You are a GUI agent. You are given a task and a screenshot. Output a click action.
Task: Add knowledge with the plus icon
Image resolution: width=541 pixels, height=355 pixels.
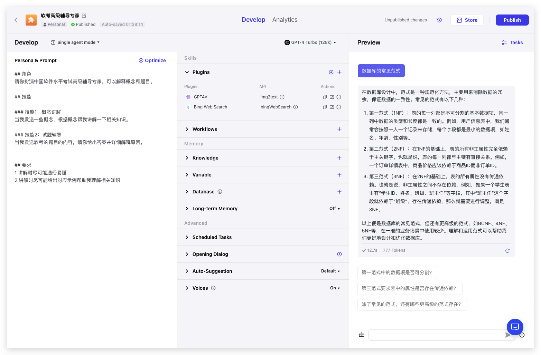[339, 158]
